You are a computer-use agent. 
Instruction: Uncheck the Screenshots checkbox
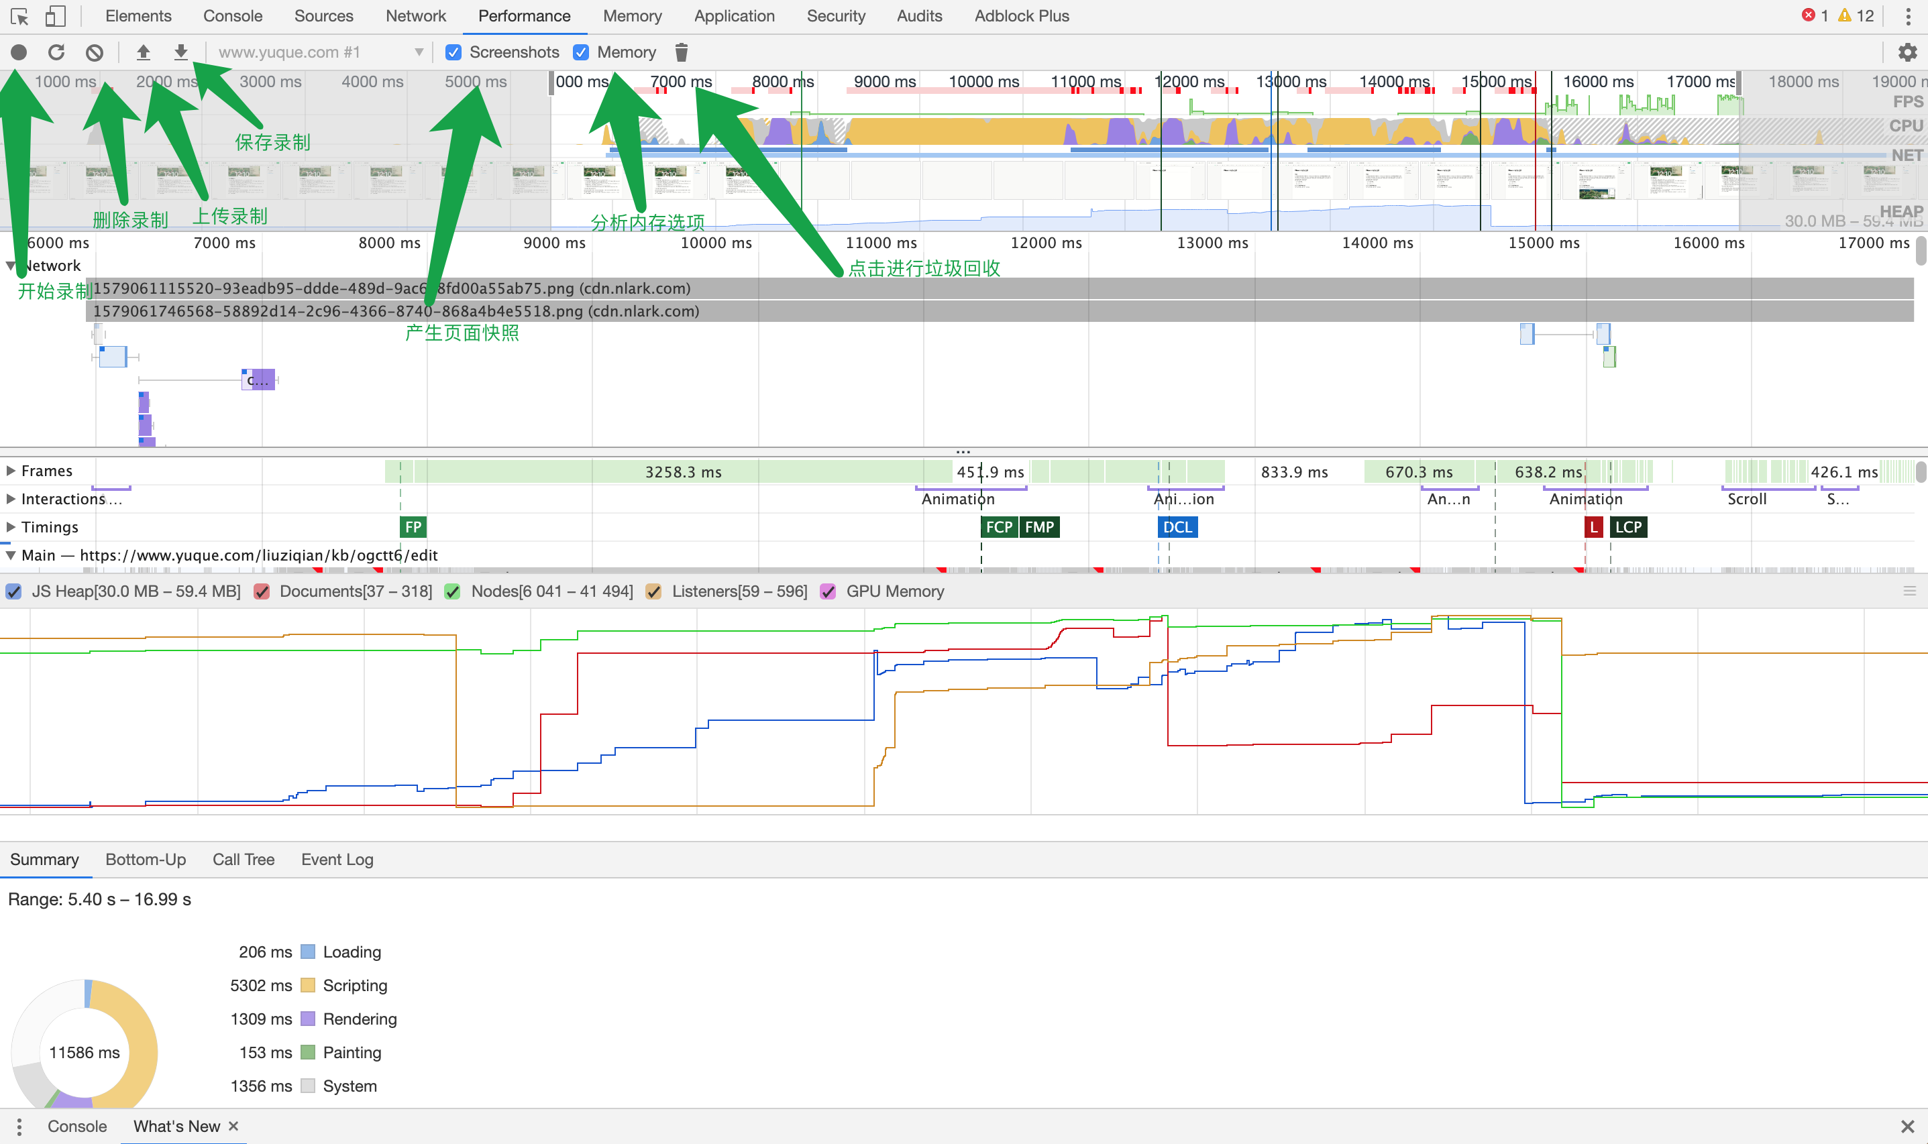(x=453, y=52)
